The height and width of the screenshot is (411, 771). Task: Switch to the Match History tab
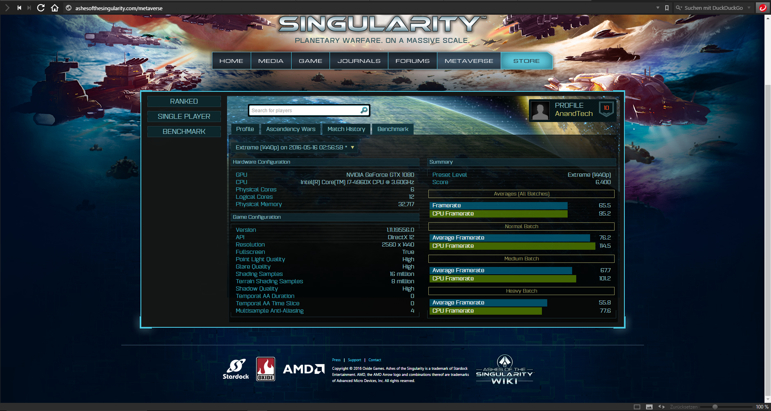pos(346,129)
